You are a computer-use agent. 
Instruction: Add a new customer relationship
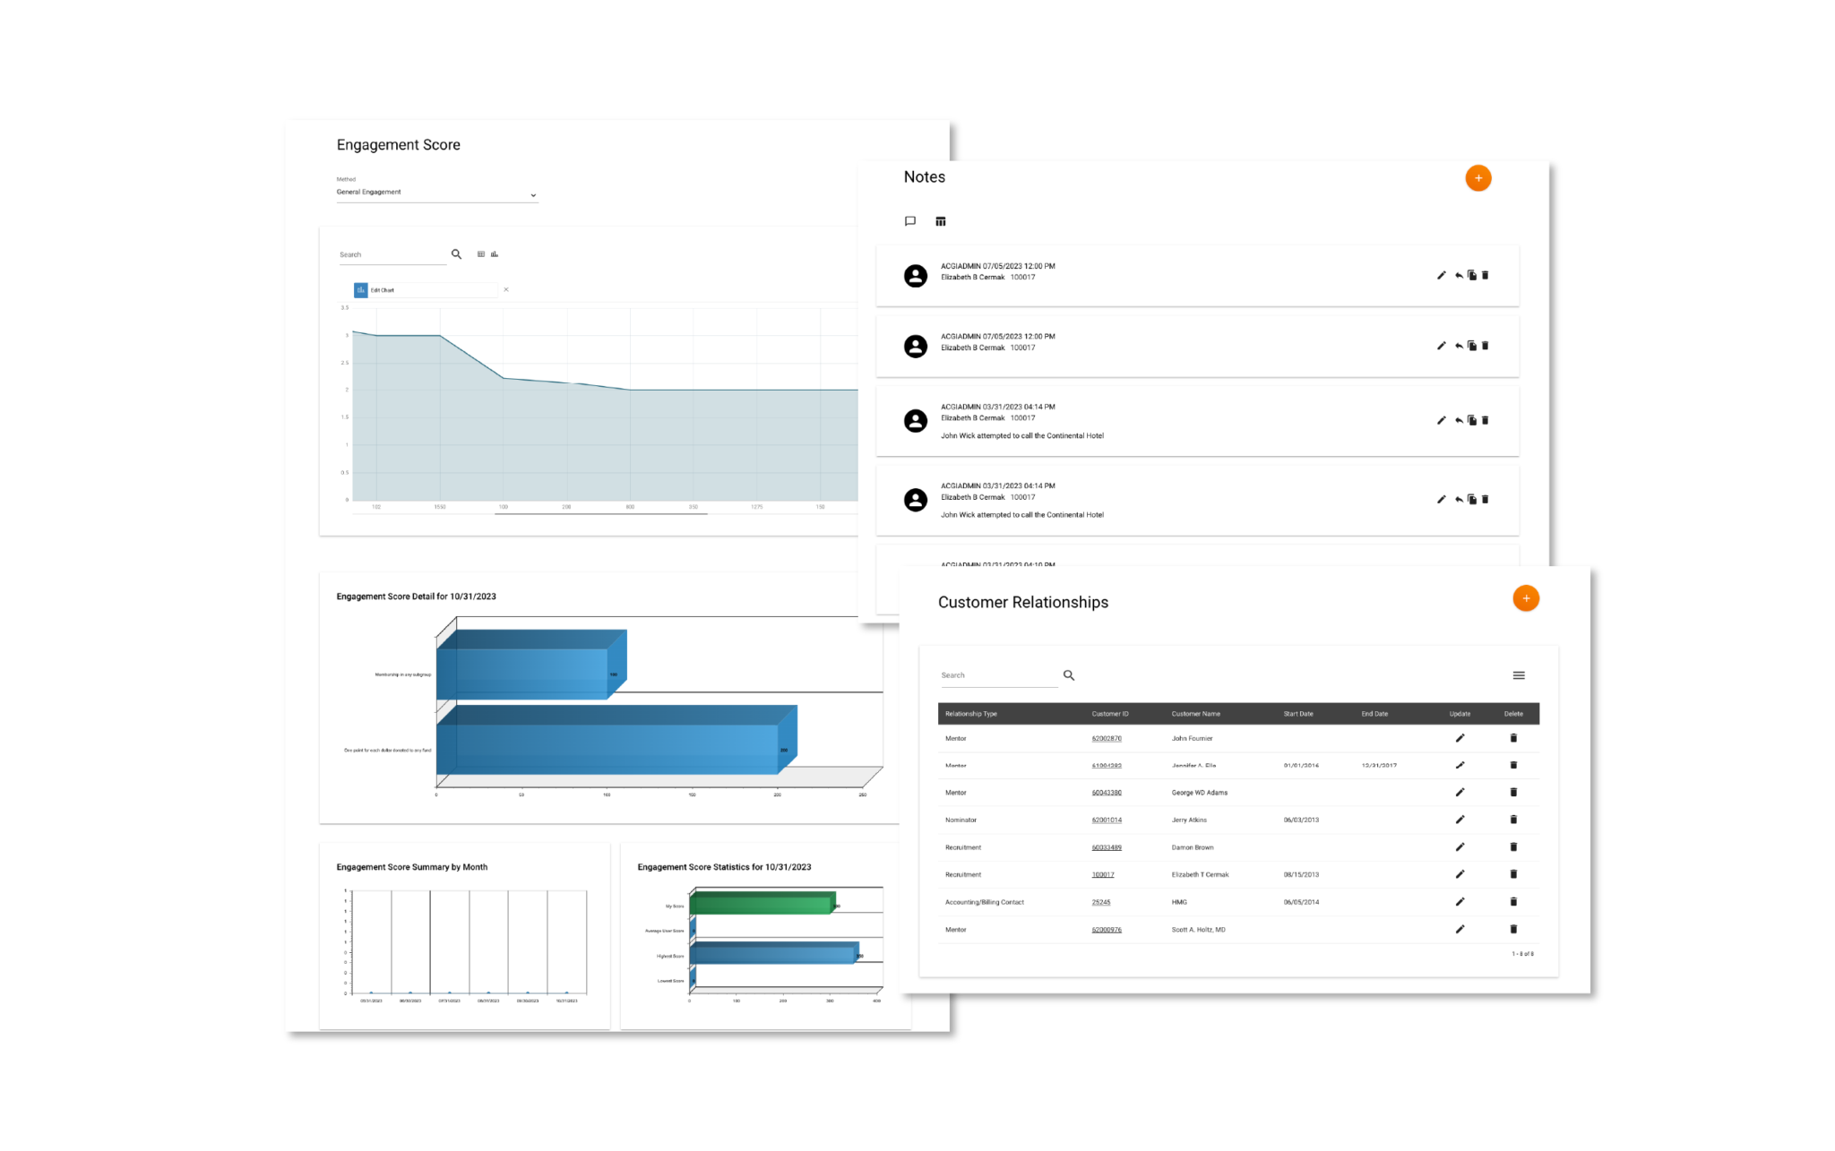[1526, 597]
